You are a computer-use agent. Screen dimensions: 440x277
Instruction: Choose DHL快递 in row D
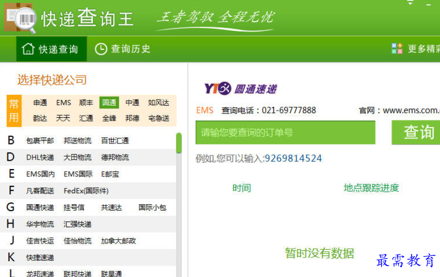point(40,158)
